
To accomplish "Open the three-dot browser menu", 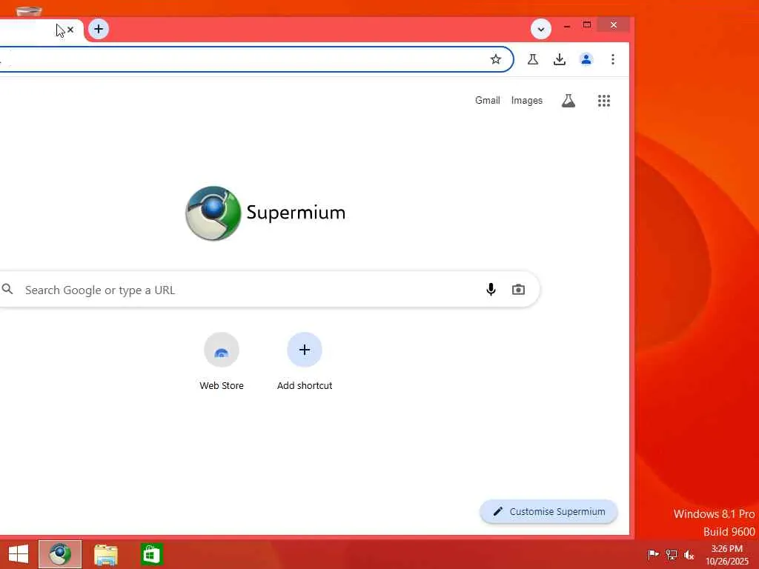I will tap(613, 59).
